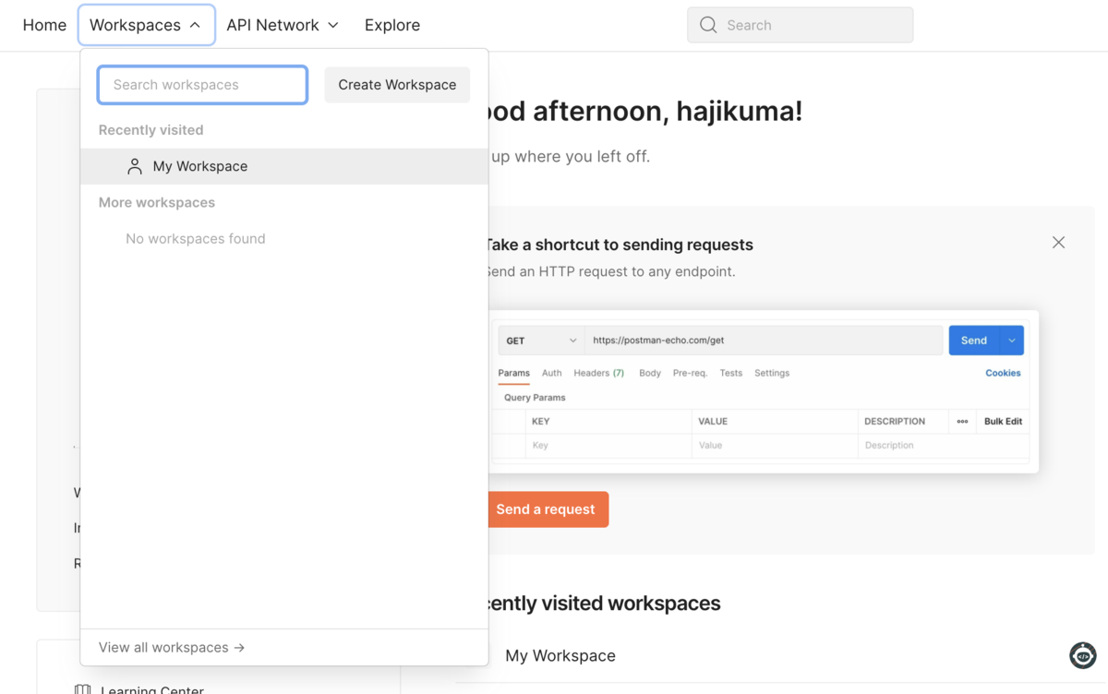The height and width of the screenshot is (694, 1108).
Task: Click the 'More workspaces' heading
Action: [156, 202]
